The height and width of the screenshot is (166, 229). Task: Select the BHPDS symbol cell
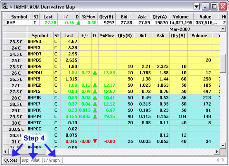click(x=40, y=67)
